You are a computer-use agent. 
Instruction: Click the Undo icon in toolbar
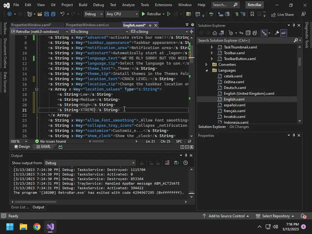(x=62, y=14)
